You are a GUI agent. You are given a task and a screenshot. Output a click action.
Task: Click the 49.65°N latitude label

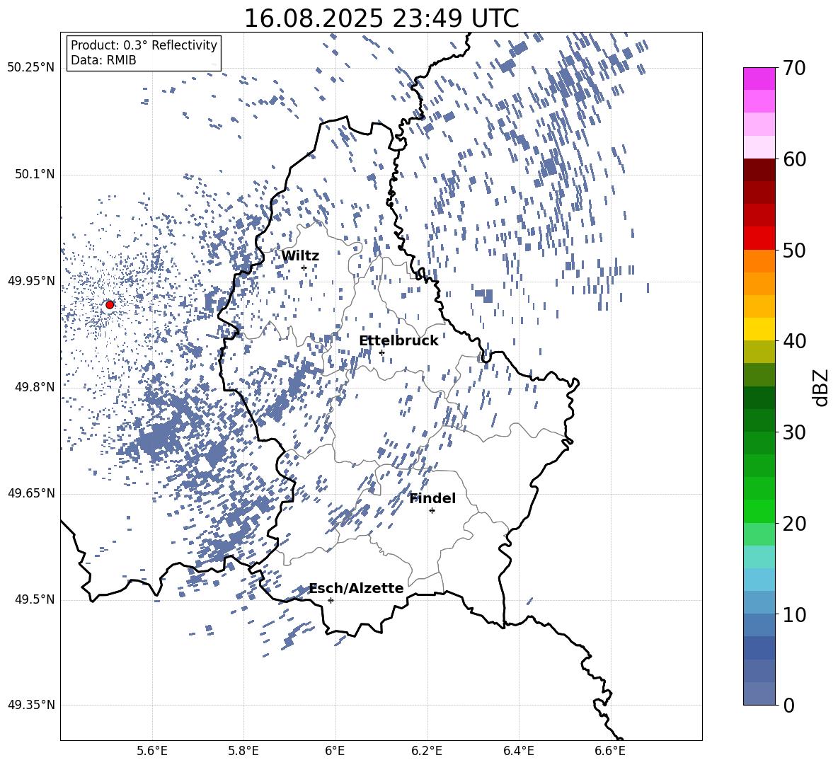click(31, 493)
